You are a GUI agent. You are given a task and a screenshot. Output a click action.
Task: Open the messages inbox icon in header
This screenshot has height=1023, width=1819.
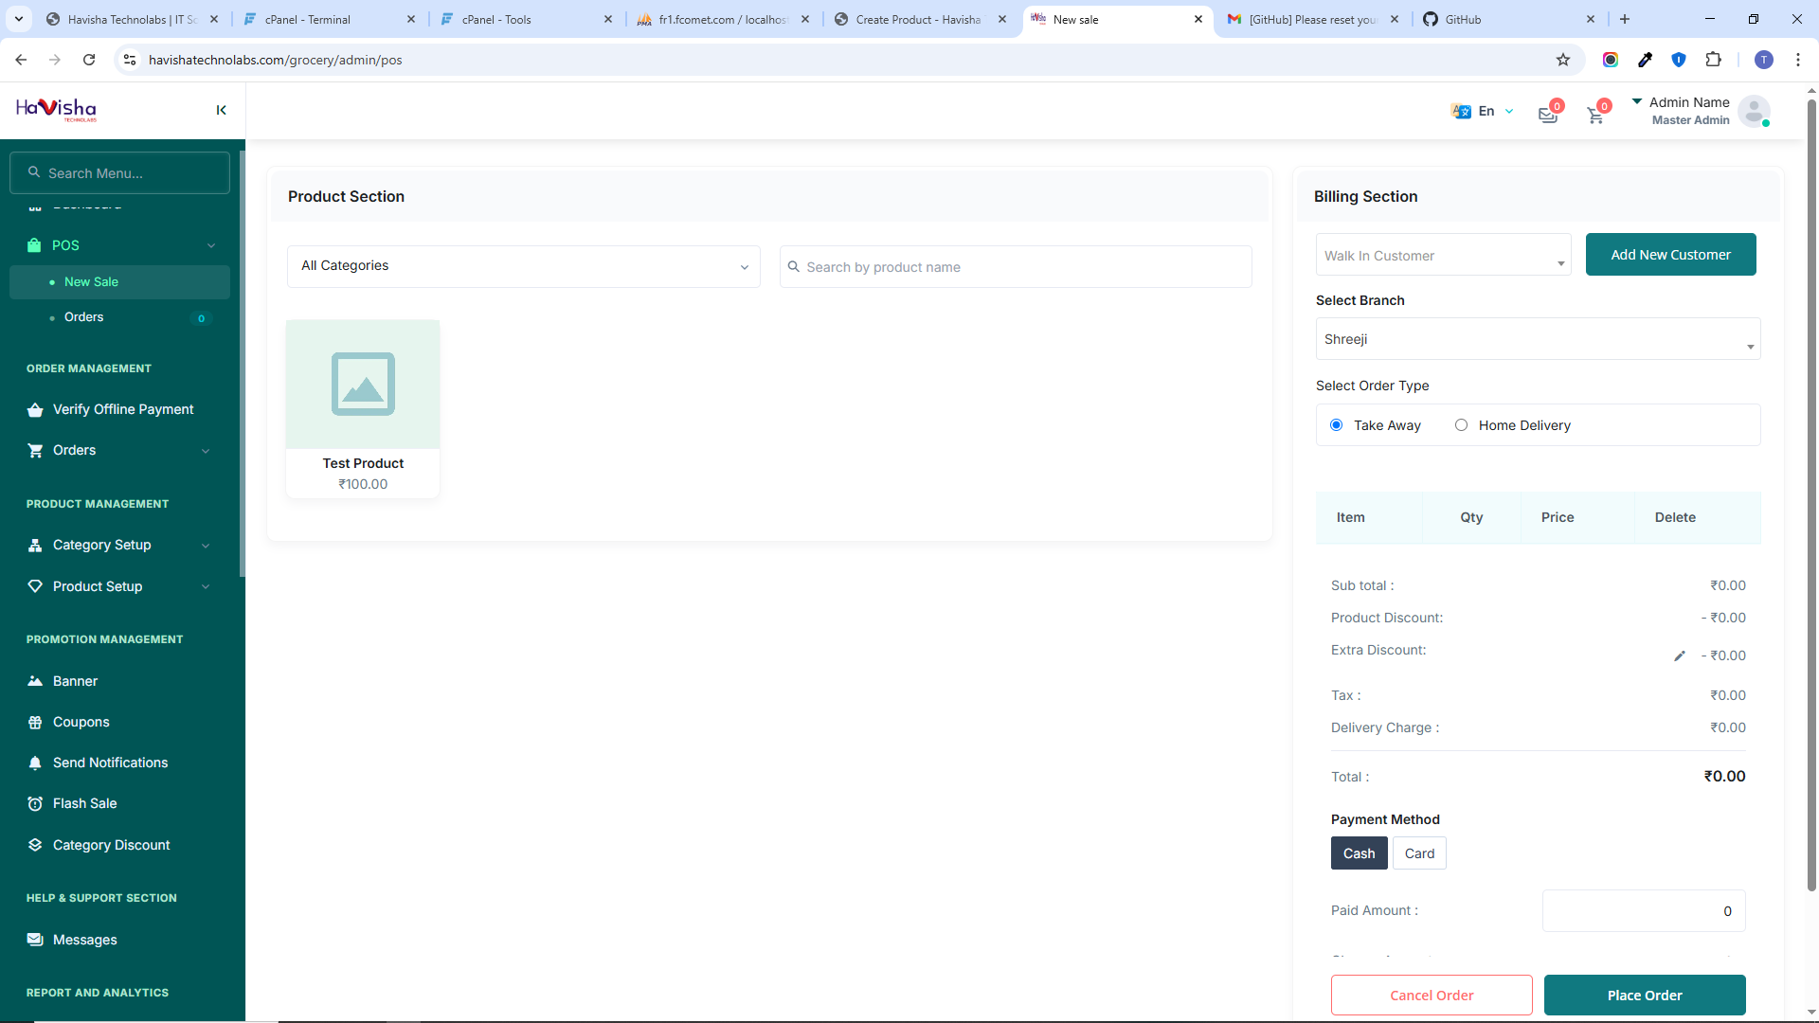[x=1547, y=115]
